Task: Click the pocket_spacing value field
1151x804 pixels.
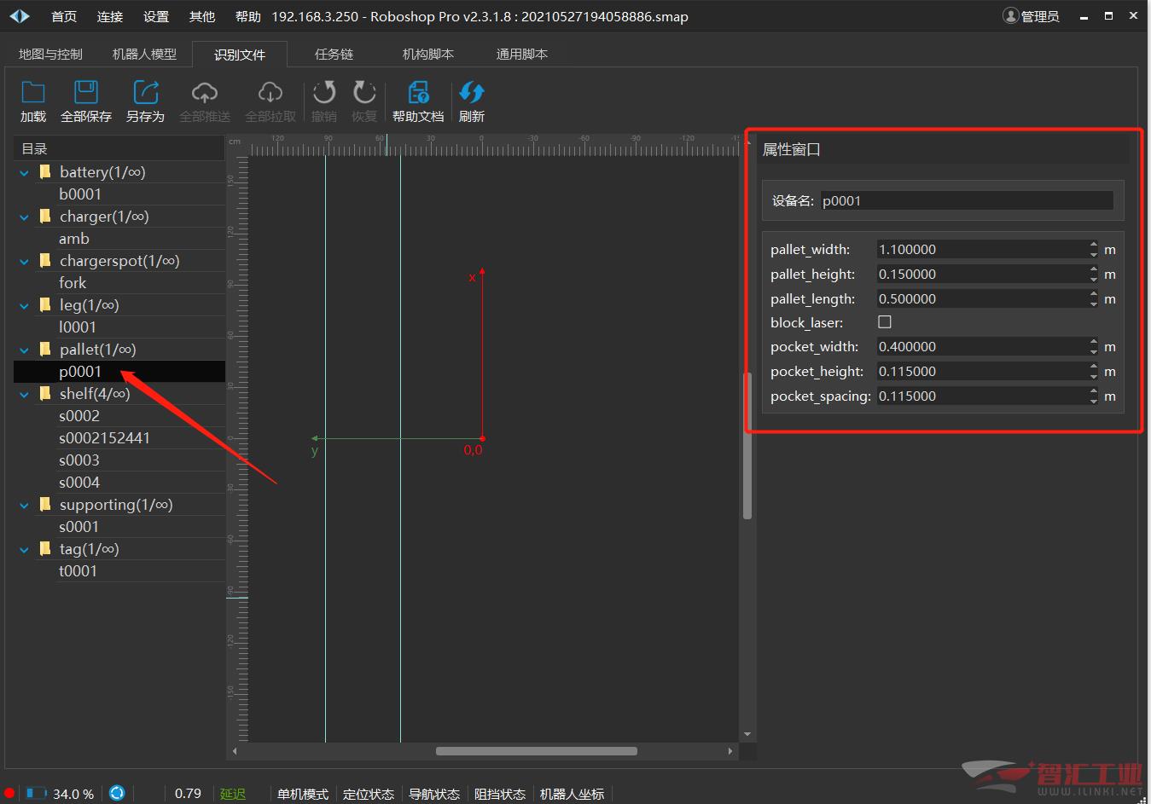Action: coord(982,396)
